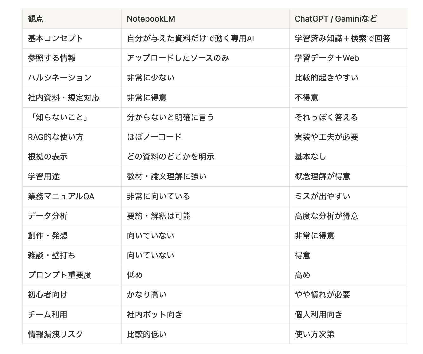Select the RAG的な使い方 row label
Viewport: 423px width, 354px height.
coord(55,137)
